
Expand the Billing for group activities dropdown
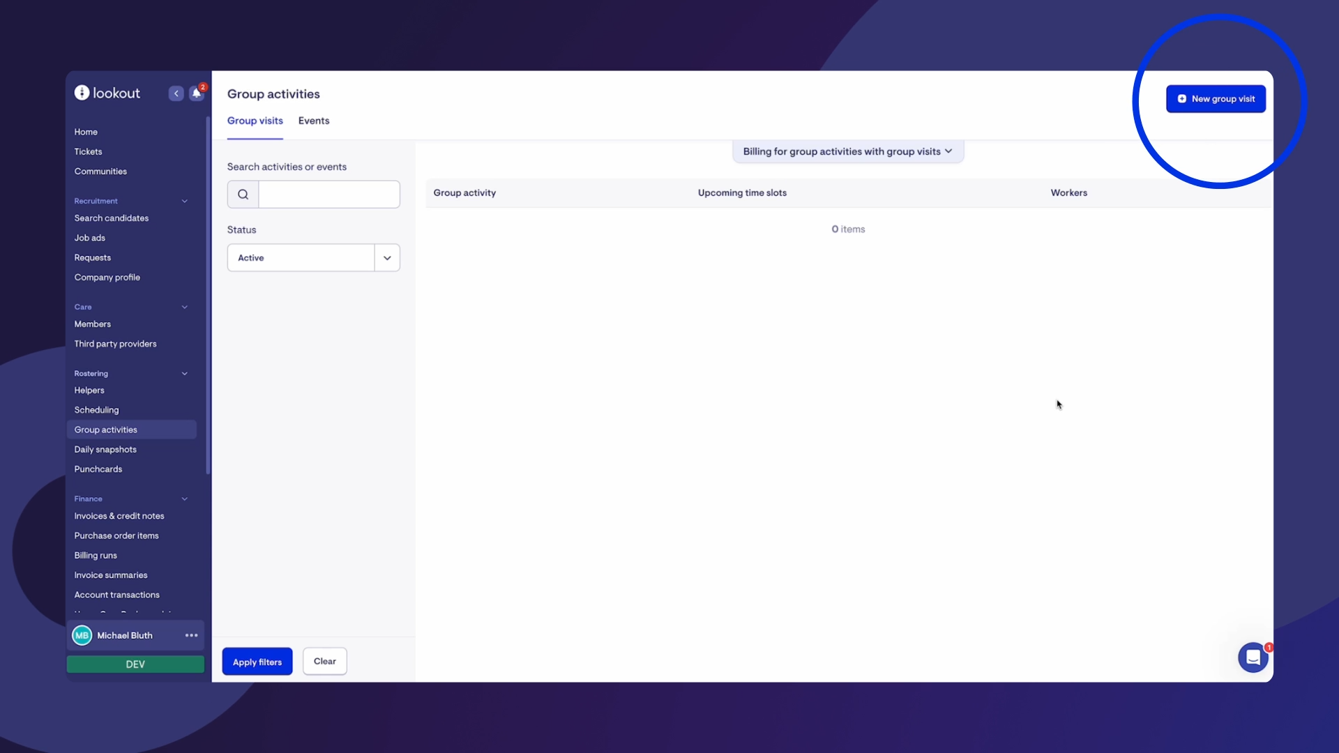click(x=847, y=151)
